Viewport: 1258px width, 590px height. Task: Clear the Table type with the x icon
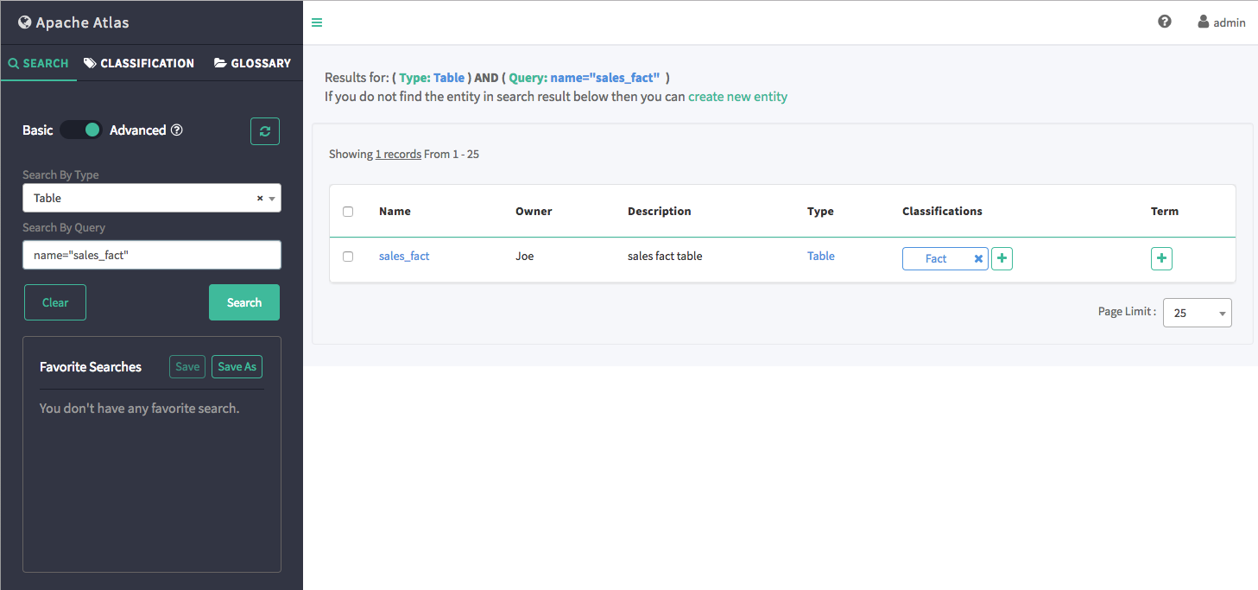[259, 198]
